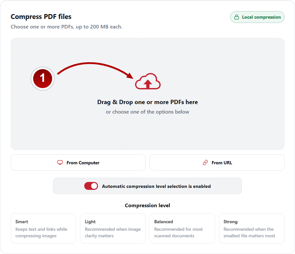Click 'Choose one or more PDFs, up to 200 MB each.' text
Viewport: 295px width, 254px height.
coord(67,27)
